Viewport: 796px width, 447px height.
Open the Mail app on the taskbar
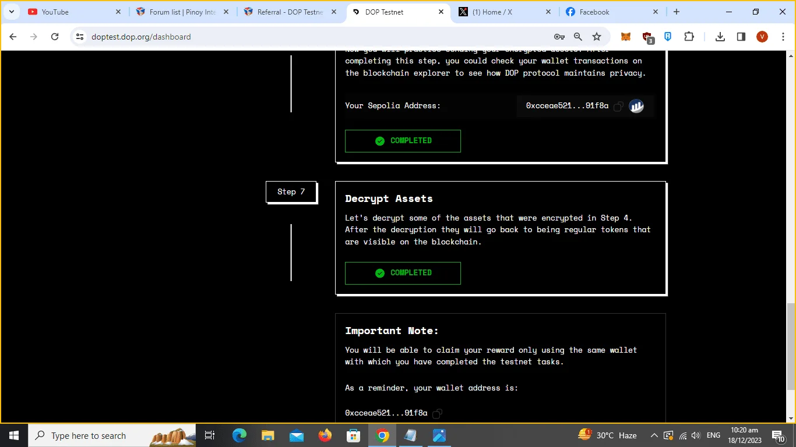coord(297,435)
